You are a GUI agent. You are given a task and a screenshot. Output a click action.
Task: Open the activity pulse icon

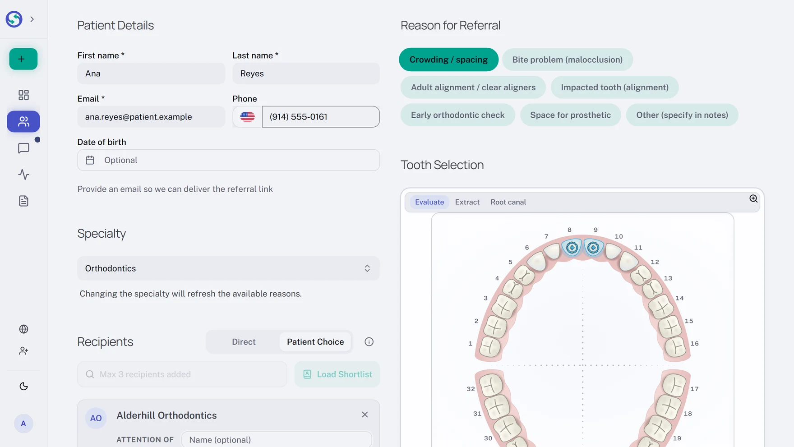[23, 175]
